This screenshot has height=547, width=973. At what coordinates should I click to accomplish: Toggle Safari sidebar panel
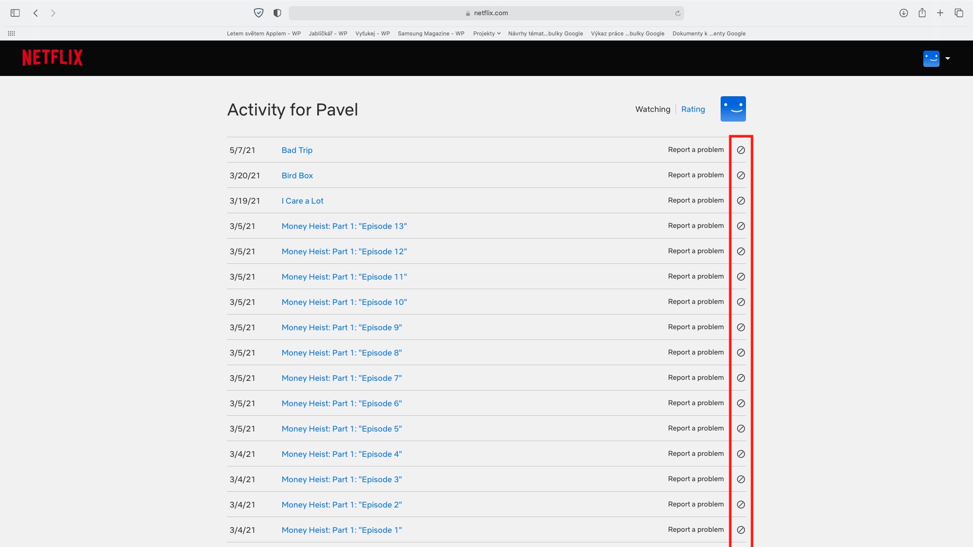[x=15, y=13]
